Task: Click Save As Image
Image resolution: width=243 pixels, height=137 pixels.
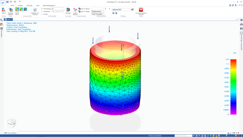Action: click(84, 11)
